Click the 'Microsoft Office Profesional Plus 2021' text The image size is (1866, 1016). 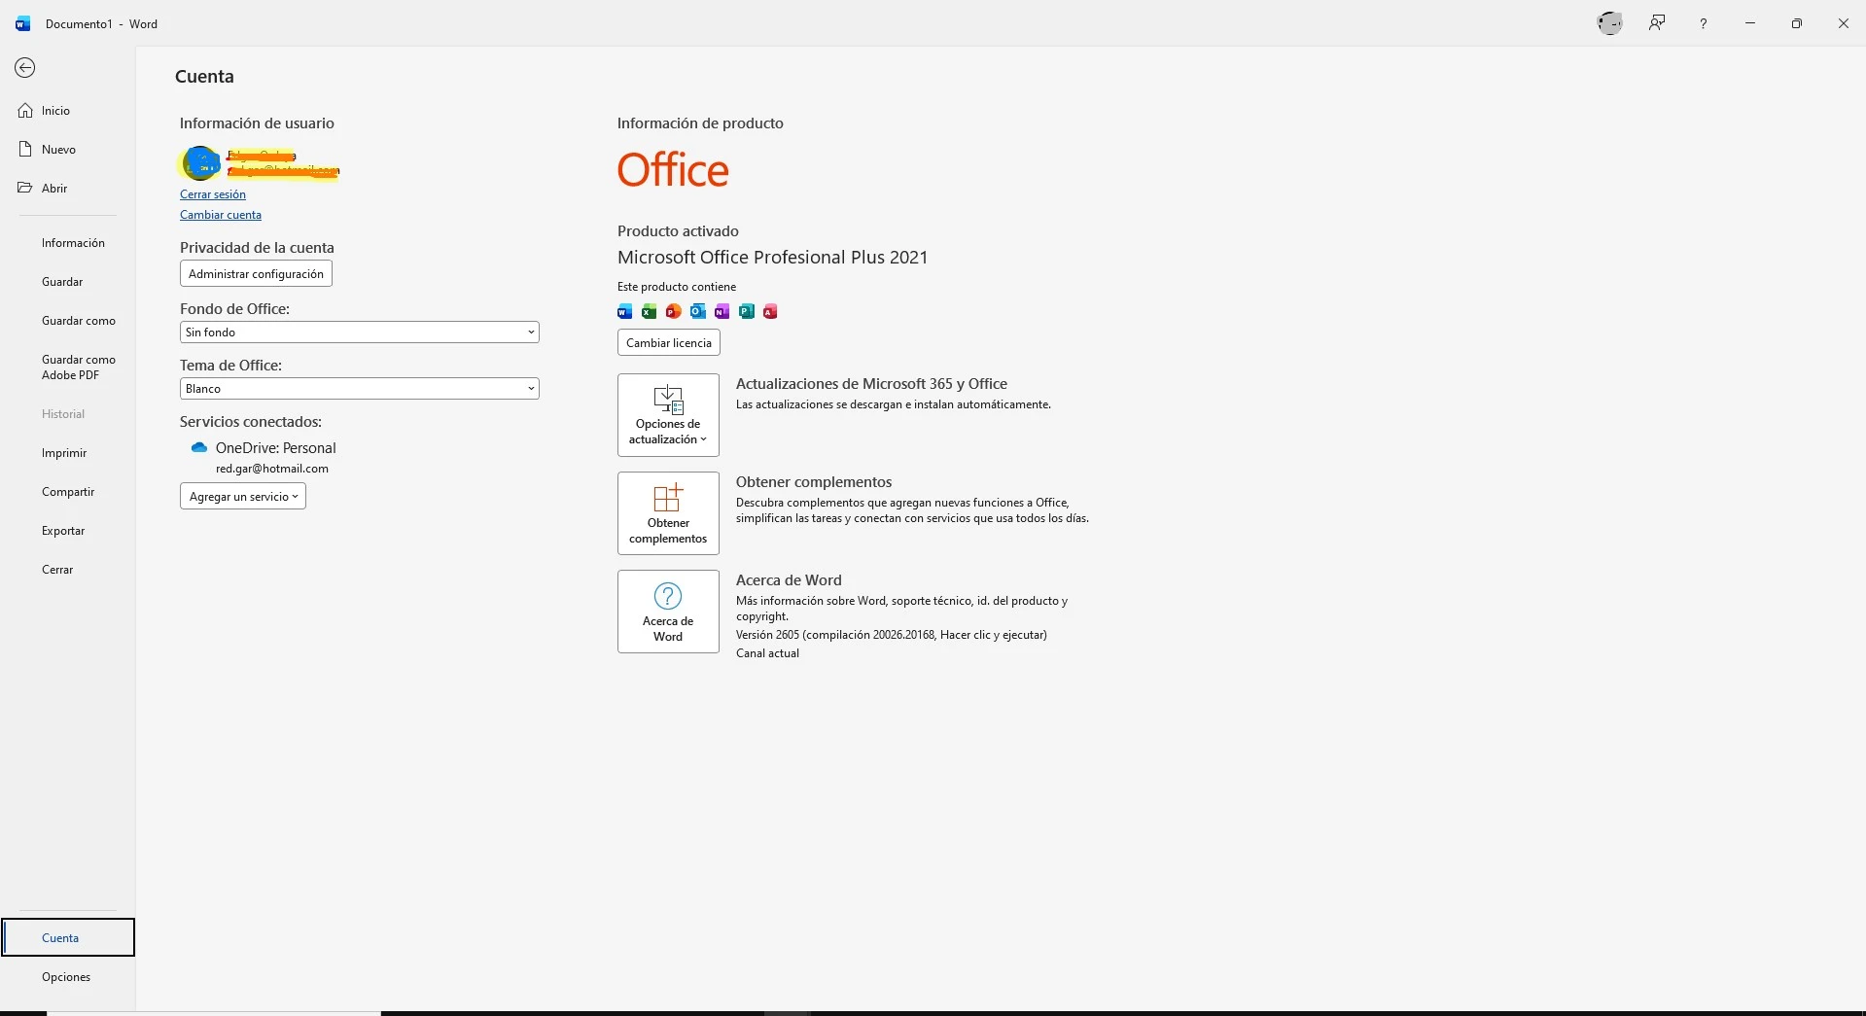[773, 258]
